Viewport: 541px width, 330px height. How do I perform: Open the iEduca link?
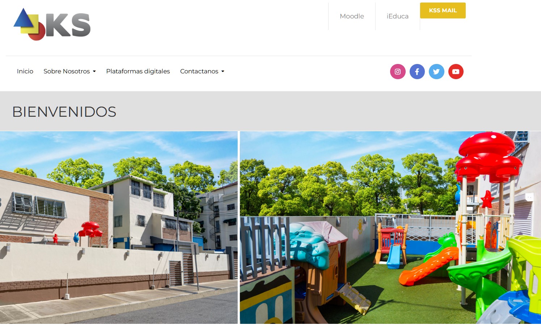click(x=397, y=16)
